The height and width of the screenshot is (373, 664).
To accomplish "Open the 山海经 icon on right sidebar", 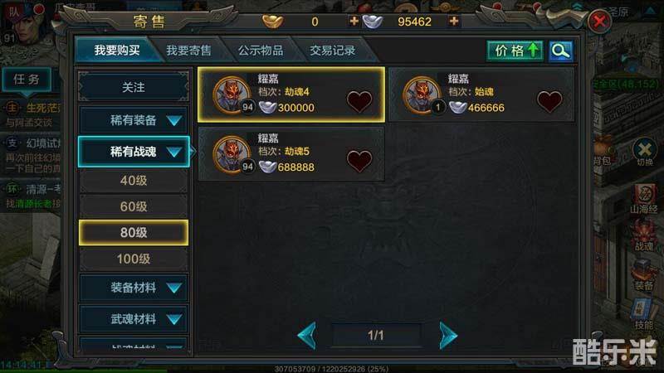I will [644, 199].
